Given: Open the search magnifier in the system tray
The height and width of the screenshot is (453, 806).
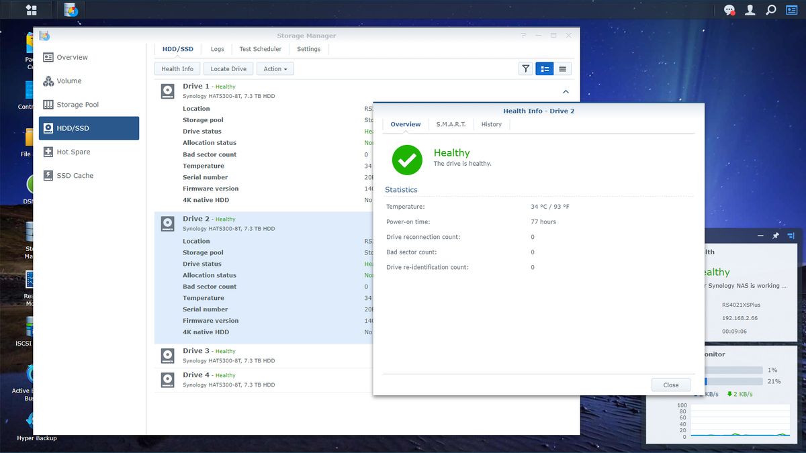Looking at the screenshot, I should [770, 9].
